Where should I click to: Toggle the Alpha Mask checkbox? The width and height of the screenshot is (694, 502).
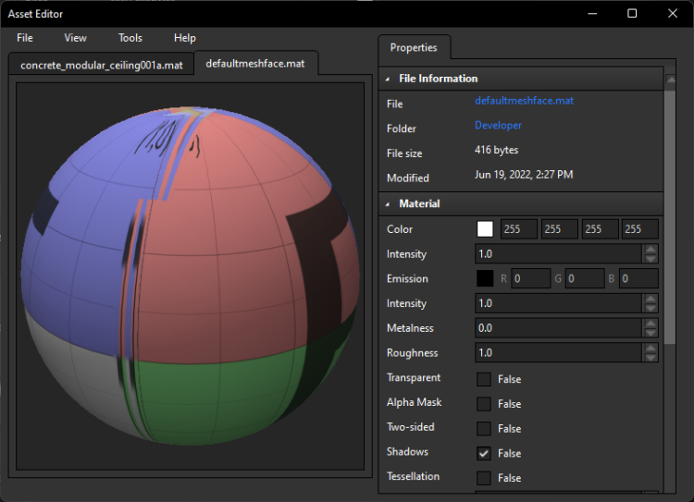pyautogui.click(x=484, y=404)
